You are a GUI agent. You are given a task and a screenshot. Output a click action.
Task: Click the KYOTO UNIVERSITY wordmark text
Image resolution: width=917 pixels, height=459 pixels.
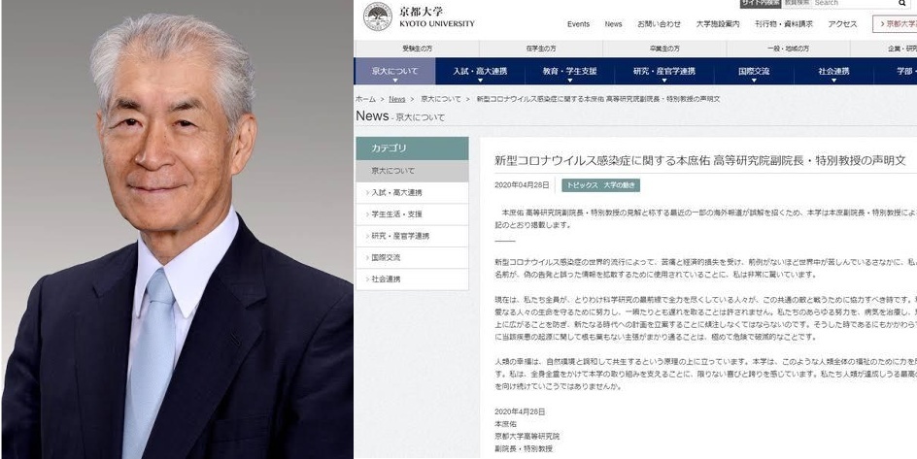[437, 24]
